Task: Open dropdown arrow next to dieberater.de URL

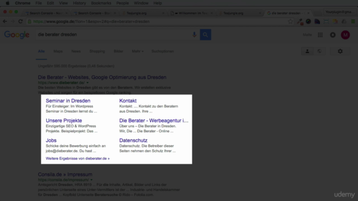Action: coord(87,83)
